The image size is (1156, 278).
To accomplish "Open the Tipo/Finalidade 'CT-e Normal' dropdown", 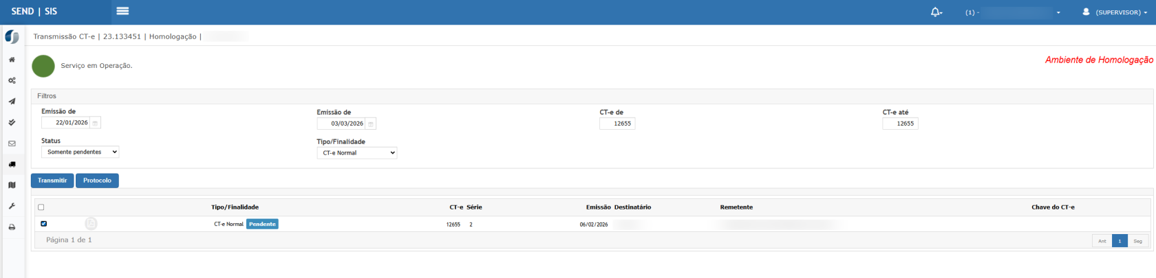I will 356,153.
